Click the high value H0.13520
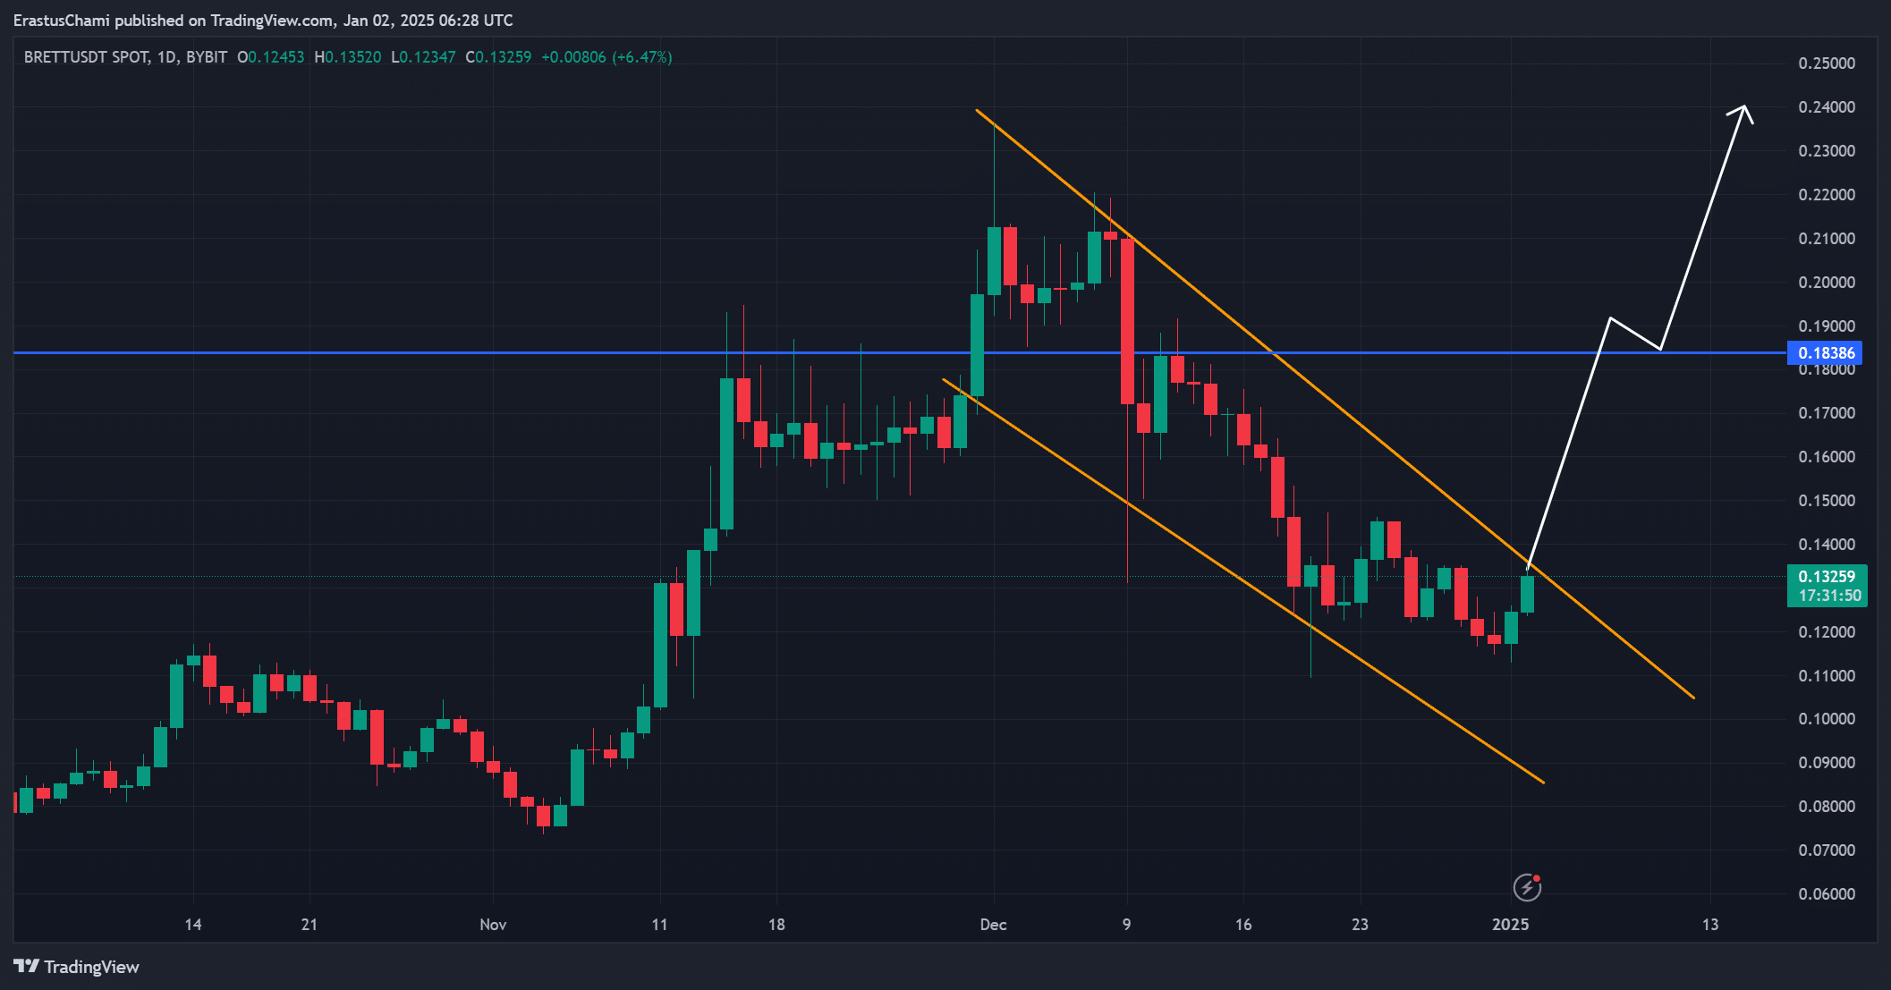This screenshot has height=990, width=1891. pos(348,57)
